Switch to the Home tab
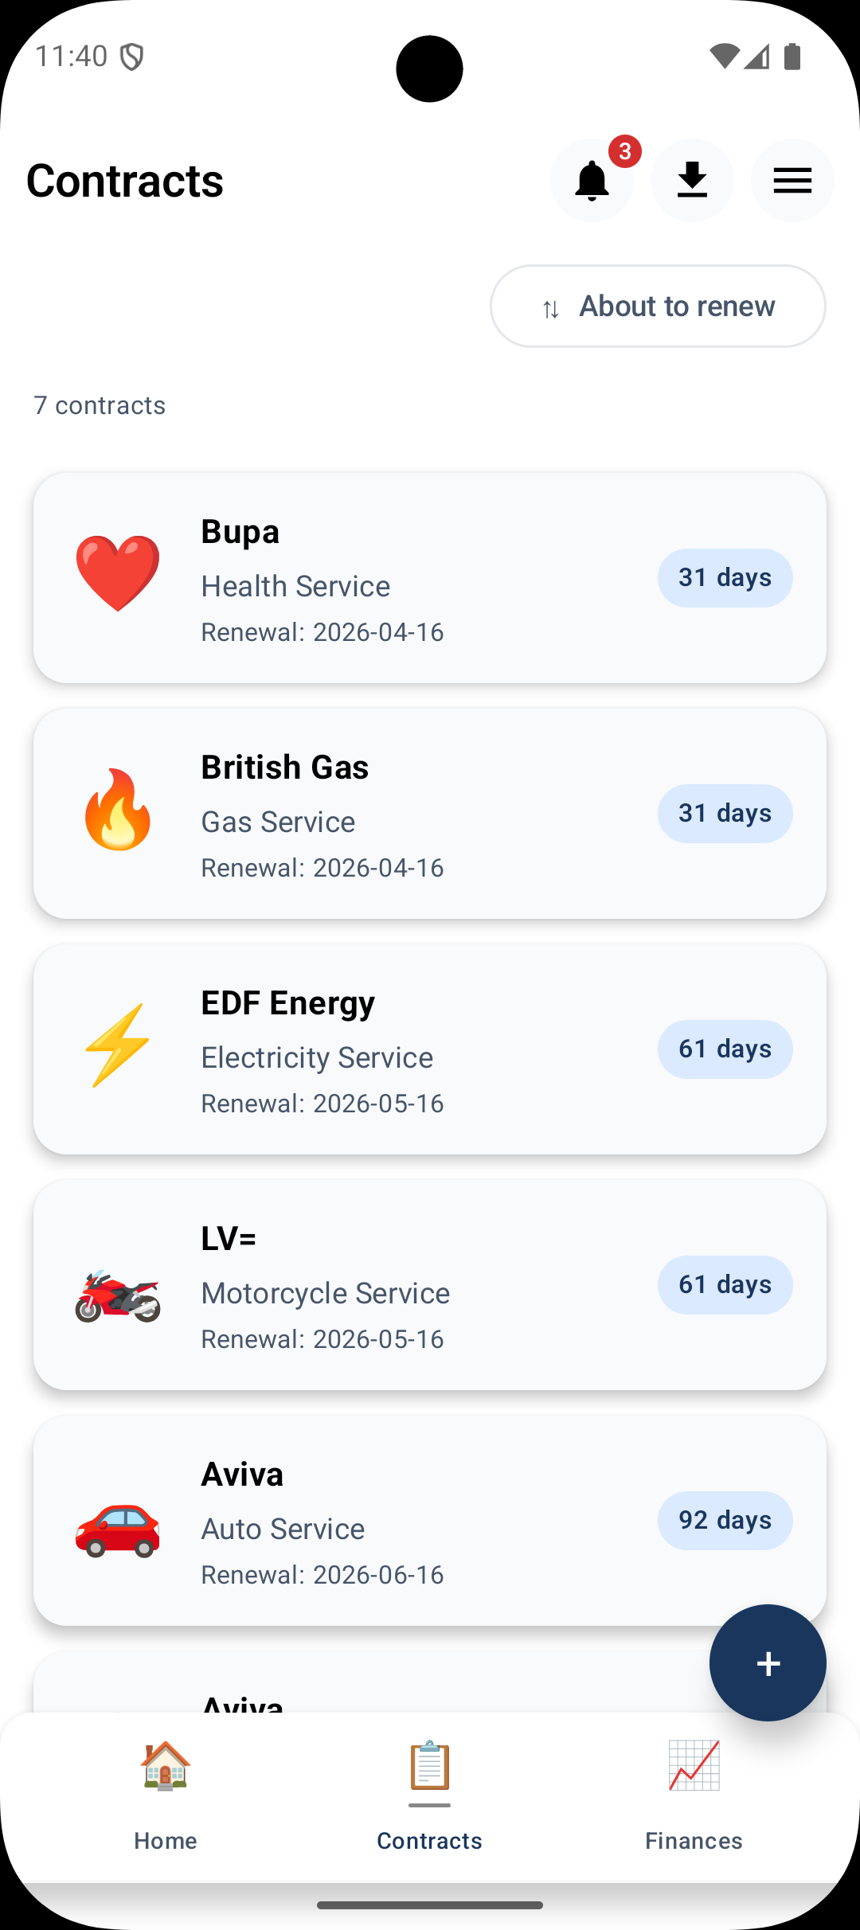 coord(166,1796)
